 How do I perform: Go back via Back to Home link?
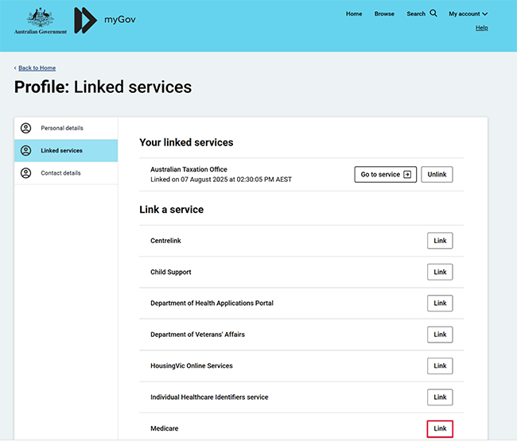click(37, 68)
